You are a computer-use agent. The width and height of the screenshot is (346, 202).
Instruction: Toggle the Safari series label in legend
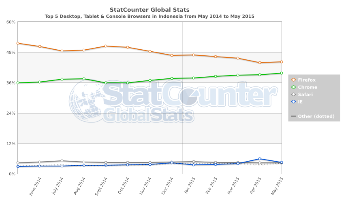[306, 95]
